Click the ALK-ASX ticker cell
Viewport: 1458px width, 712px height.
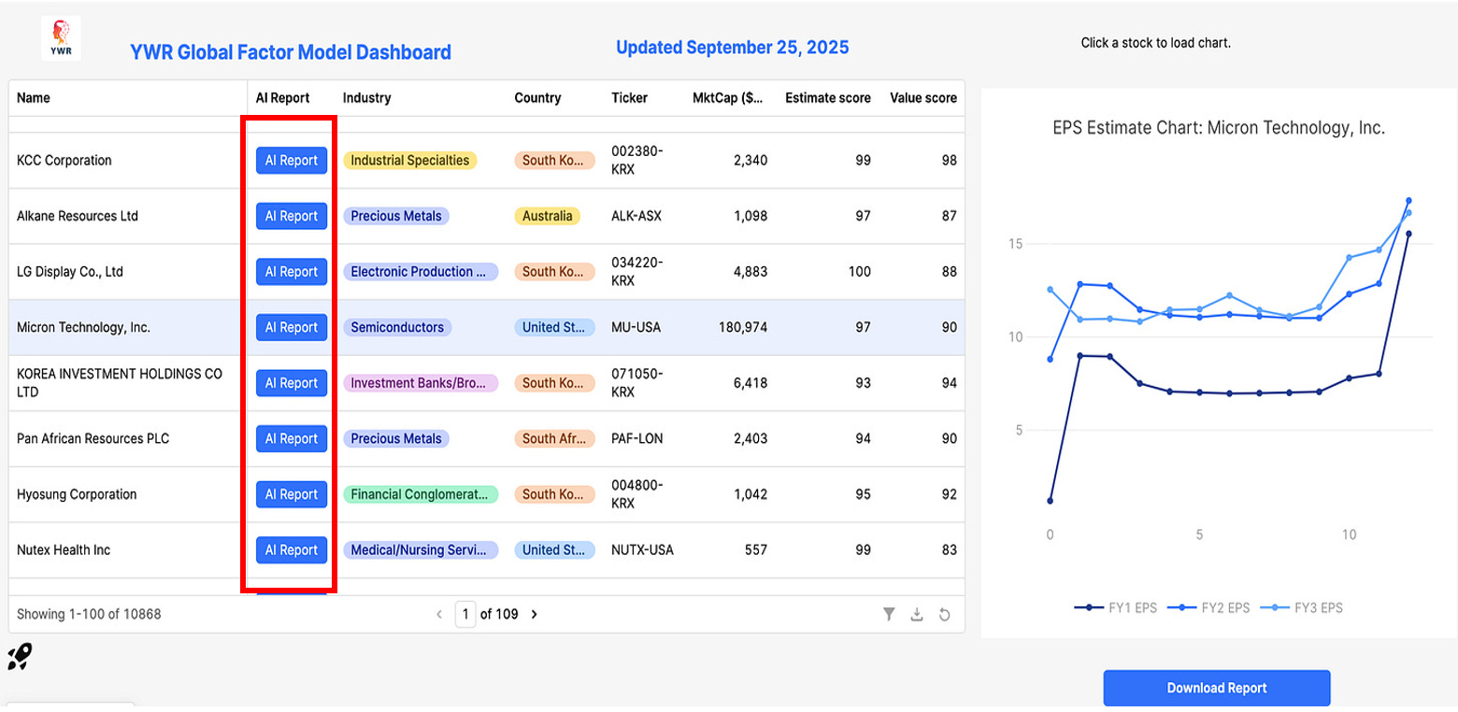[x=636, y=216]
